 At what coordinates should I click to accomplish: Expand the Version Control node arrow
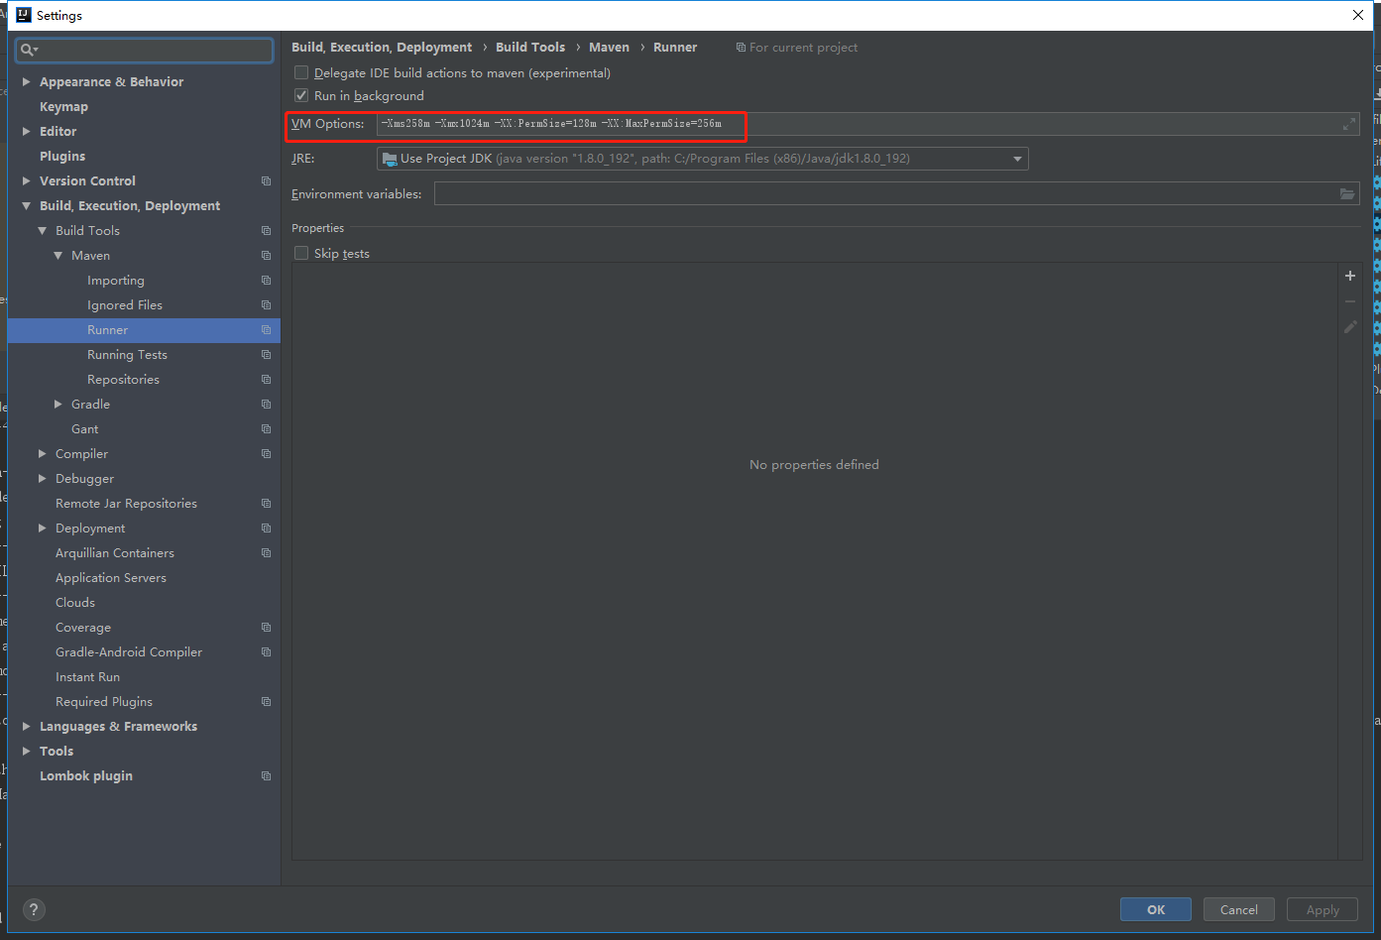click(27, 180)
